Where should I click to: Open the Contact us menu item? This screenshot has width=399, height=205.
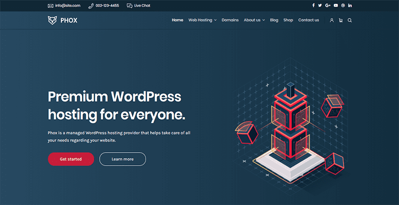(308, 20)
